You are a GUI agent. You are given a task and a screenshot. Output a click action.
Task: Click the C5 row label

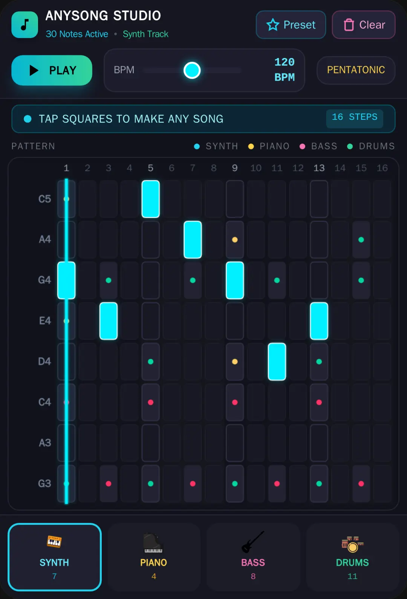(44, 199)
